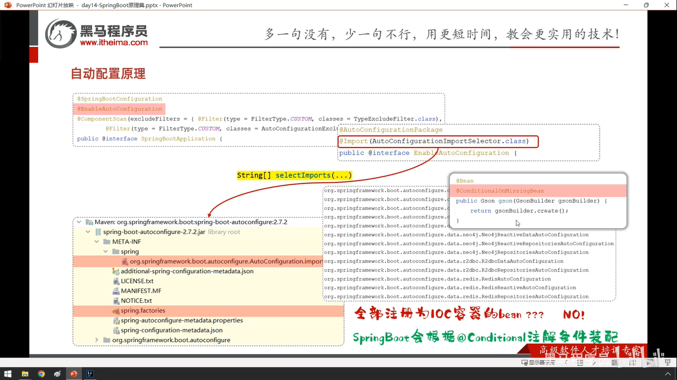The image size is (677, 380).
Task: Open File Explorer from the taskbar
Action: (25, 374)
